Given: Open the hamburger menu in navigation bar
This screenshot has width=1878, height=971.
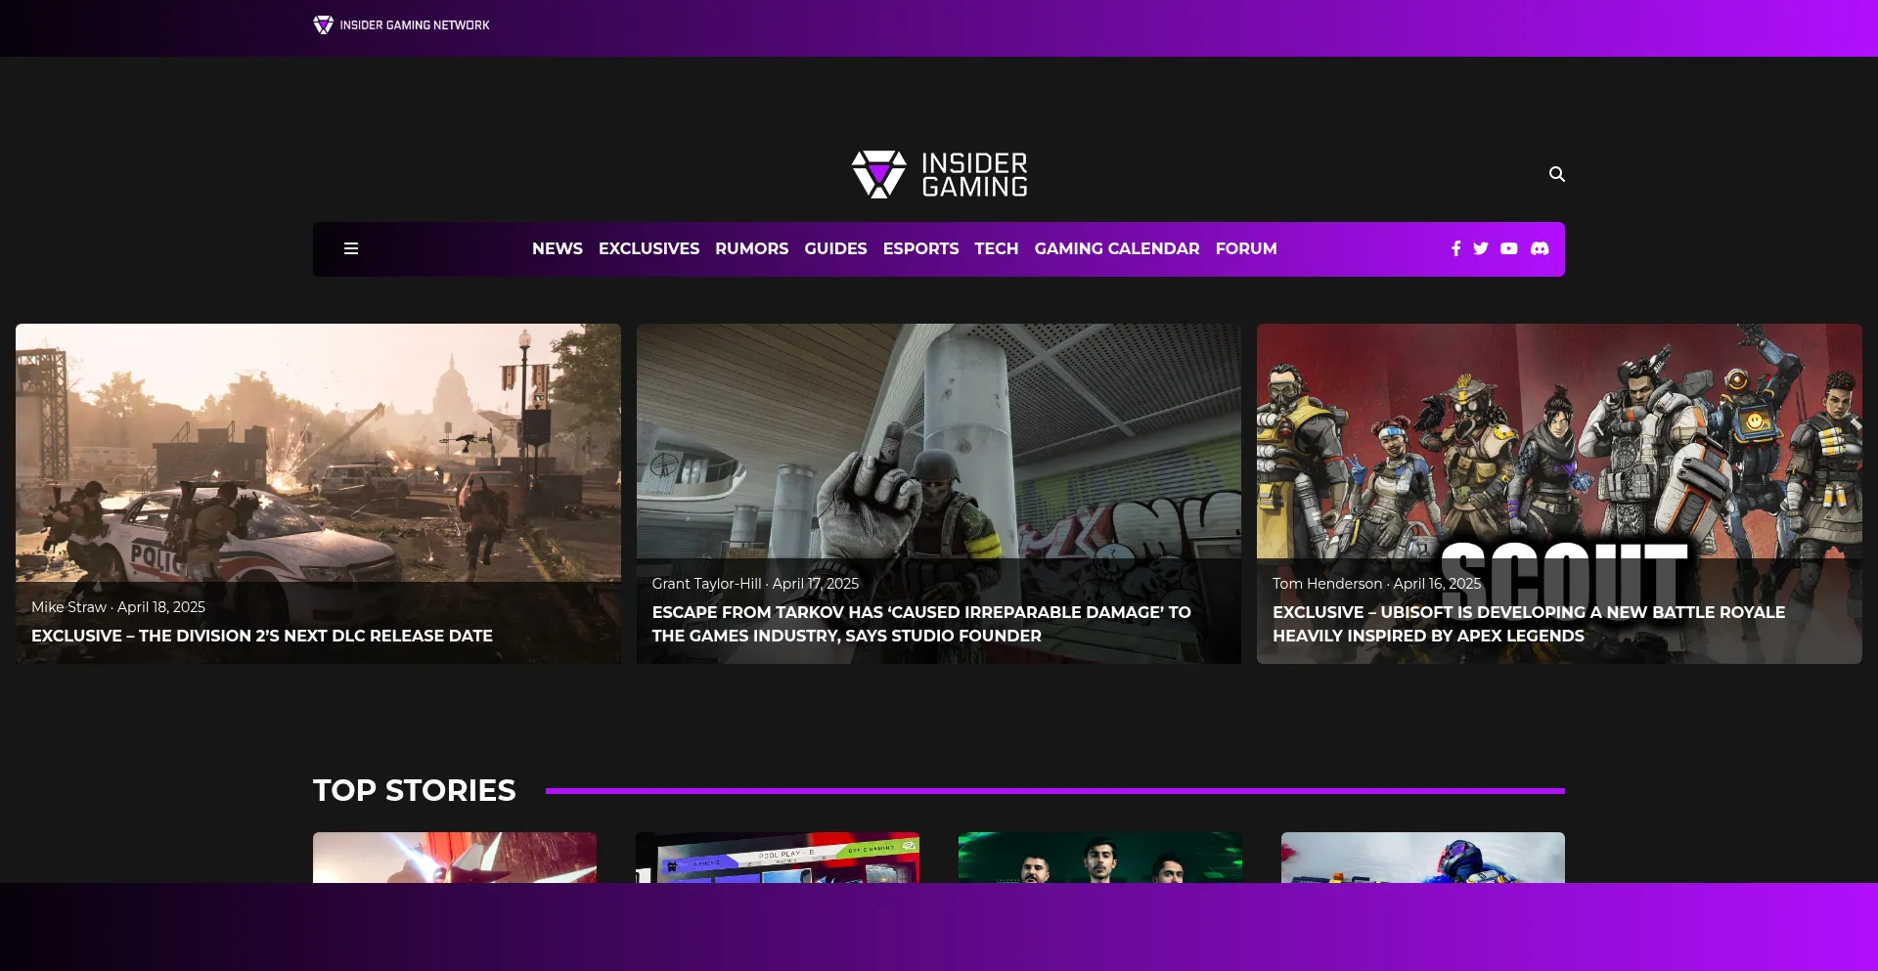Looking at the screenshot, I should (x=351, y=249).
